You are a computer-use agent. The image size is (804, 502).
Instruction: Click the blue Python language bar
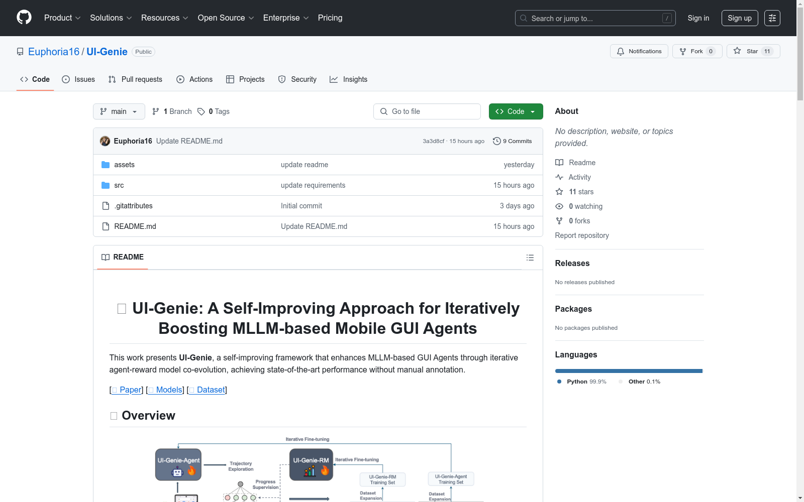(x=629, y=371)
